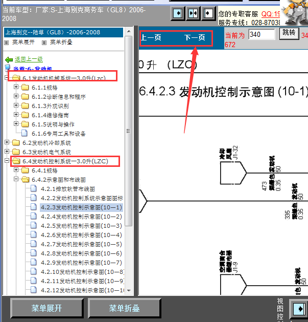The width and height of the screenshot is (308, 322).
Task: Click folder icon of 6.2发动机冷却系统
Action: pyautogui.click(x=16, y=142)
